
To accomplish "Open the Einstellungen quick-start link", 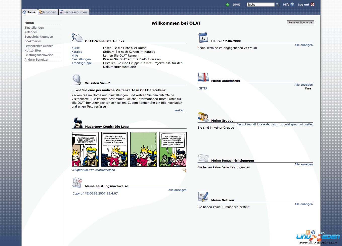I will [81, 59].
